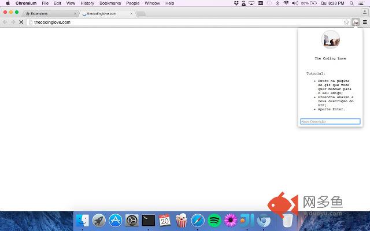Open Spotify in the Dock

pyautogui.click(x=214, y=221)
